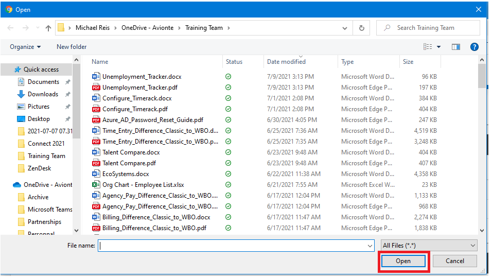Open the recent locations dropdown arrow
This screenshot has width=492, height=278.
(38, 28)
